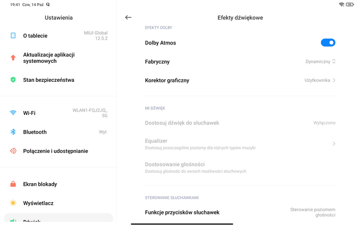Tap the battery icon in status bar

point(350,4)
